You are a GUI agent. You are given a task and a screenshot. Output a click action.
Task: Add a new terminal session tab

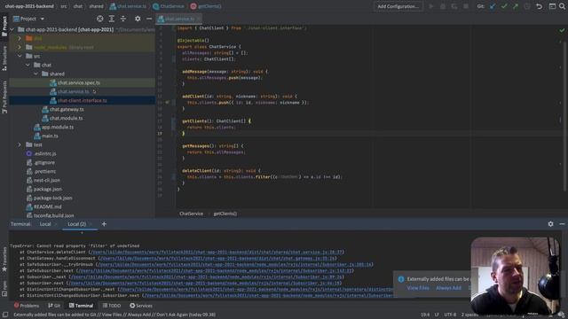pos(104,224)
